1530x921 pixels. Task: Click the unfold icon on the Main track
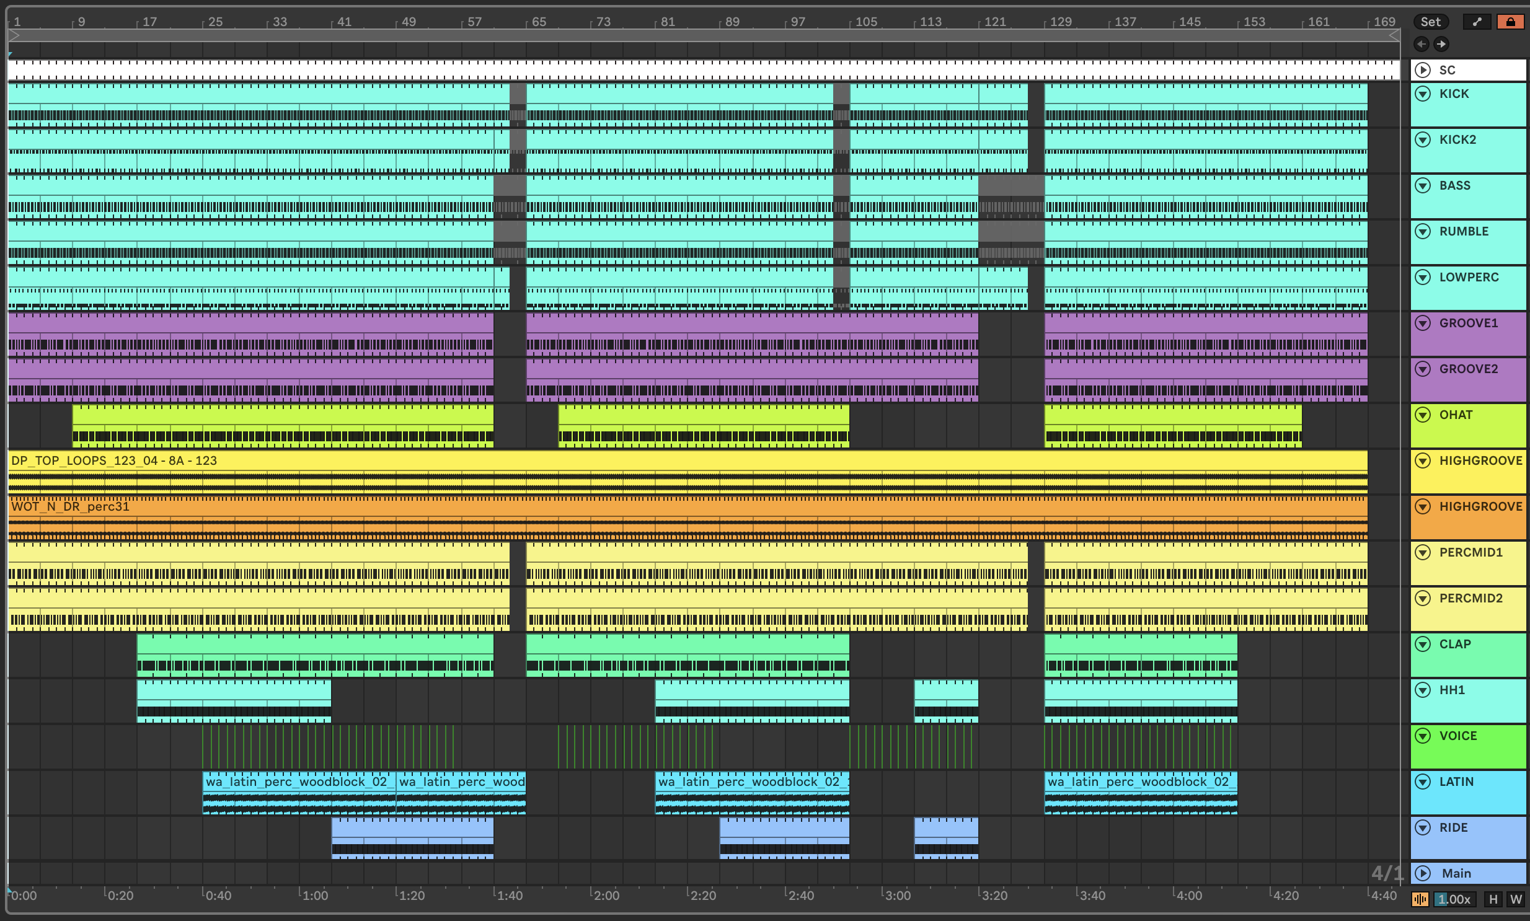(1423, 873)
